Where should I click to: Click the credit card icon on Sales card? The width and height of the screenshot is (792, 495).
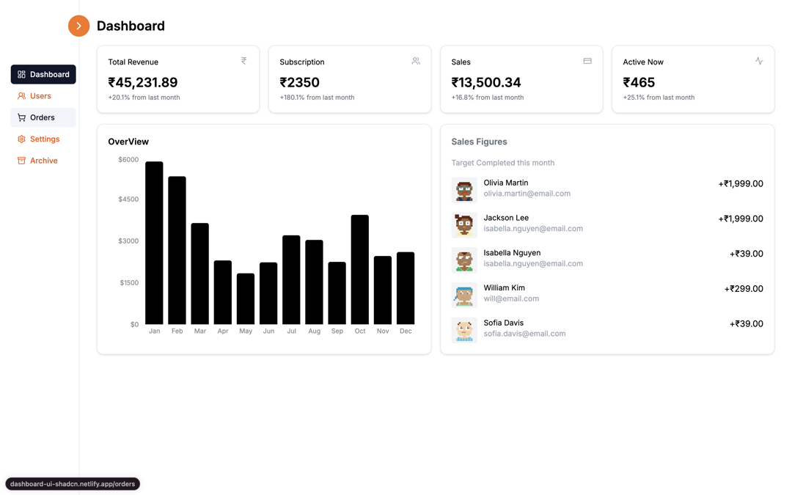[587, 61]
